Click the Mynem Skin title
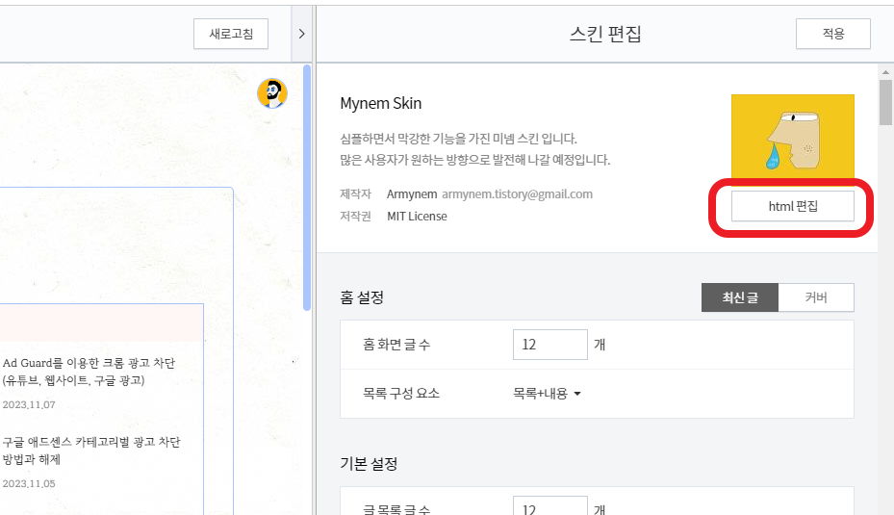The height and width of the screenshot is (515, 894). pos(381,103)
